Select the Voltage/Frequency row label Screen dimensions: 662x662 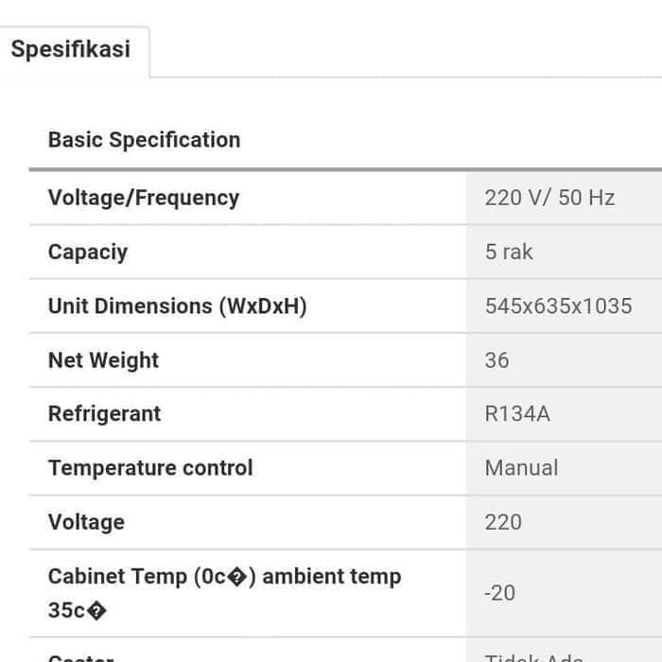143,198
